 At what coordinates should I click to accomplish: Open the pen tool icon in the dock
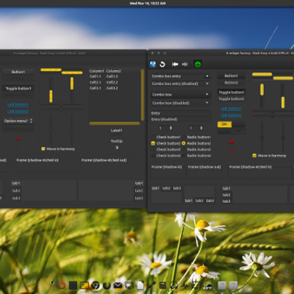[151, 285]
